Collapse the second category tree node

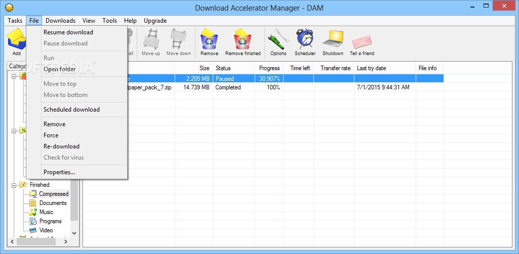click(x=14, y=131)
